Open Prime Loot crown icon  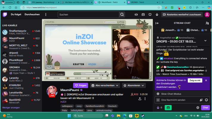(x=136, y=15)
